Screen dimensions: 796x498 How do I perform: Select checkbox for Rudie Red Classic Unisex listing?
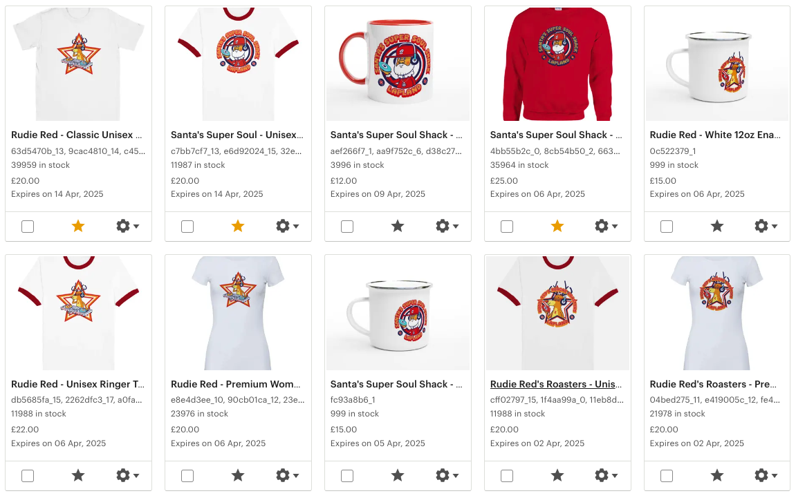(x=28, y=226)
